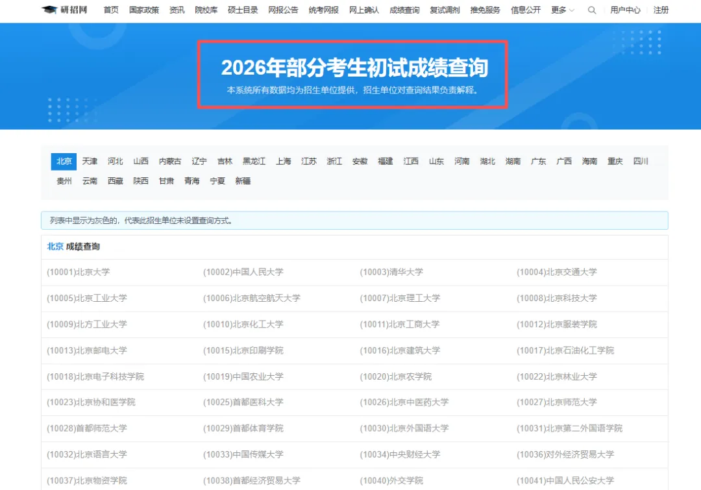This screenshot has width=701, height=490.
Task: Click (10019)中国农业大学 entry
Action: coord(243,376)
